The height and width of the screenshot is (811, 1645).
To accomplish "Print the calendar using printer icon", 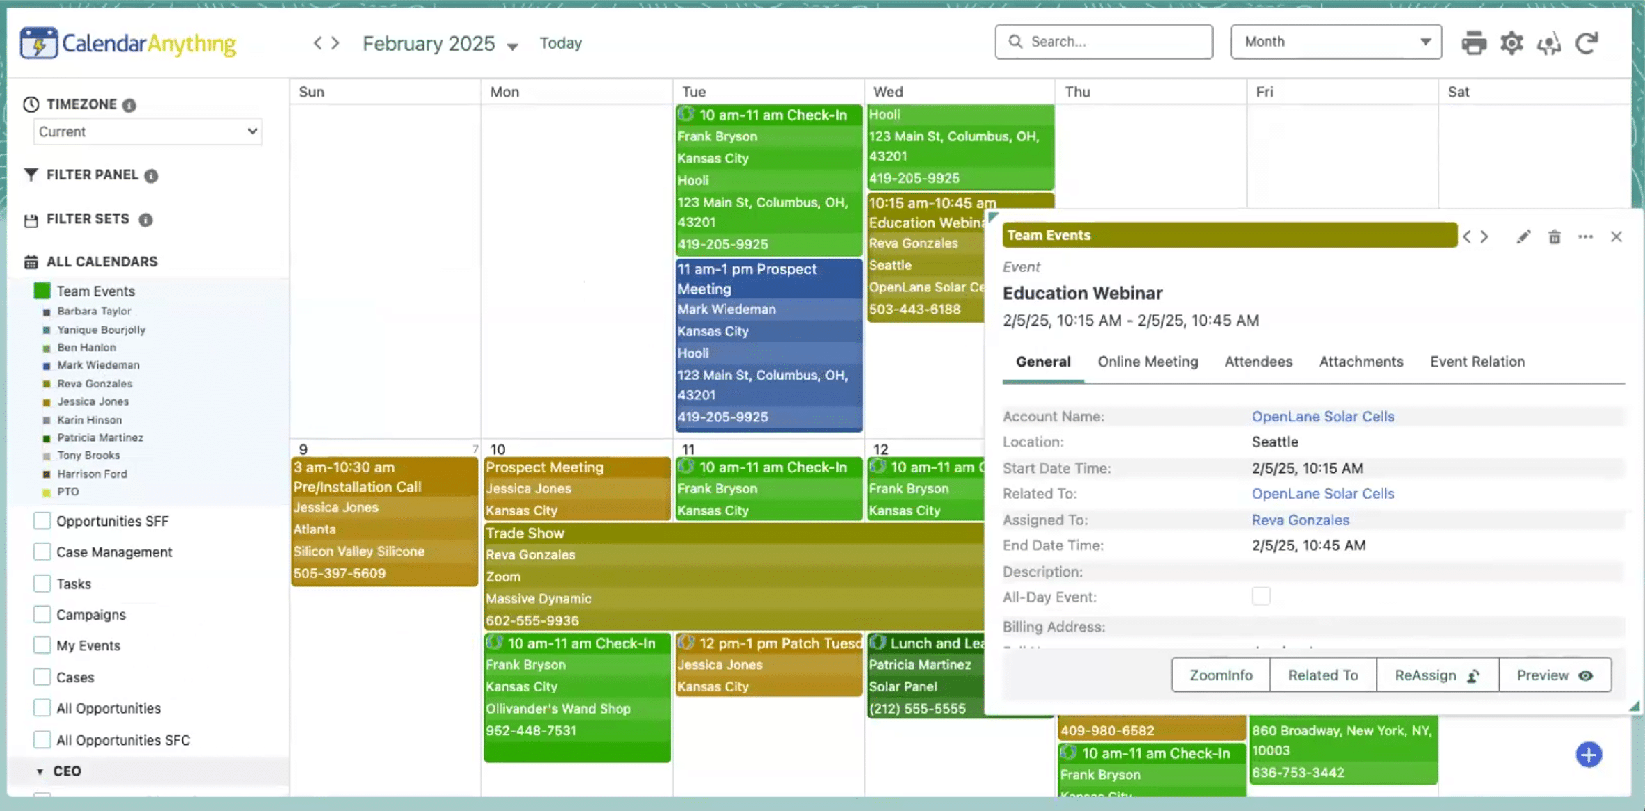I will pos(1473,43).
